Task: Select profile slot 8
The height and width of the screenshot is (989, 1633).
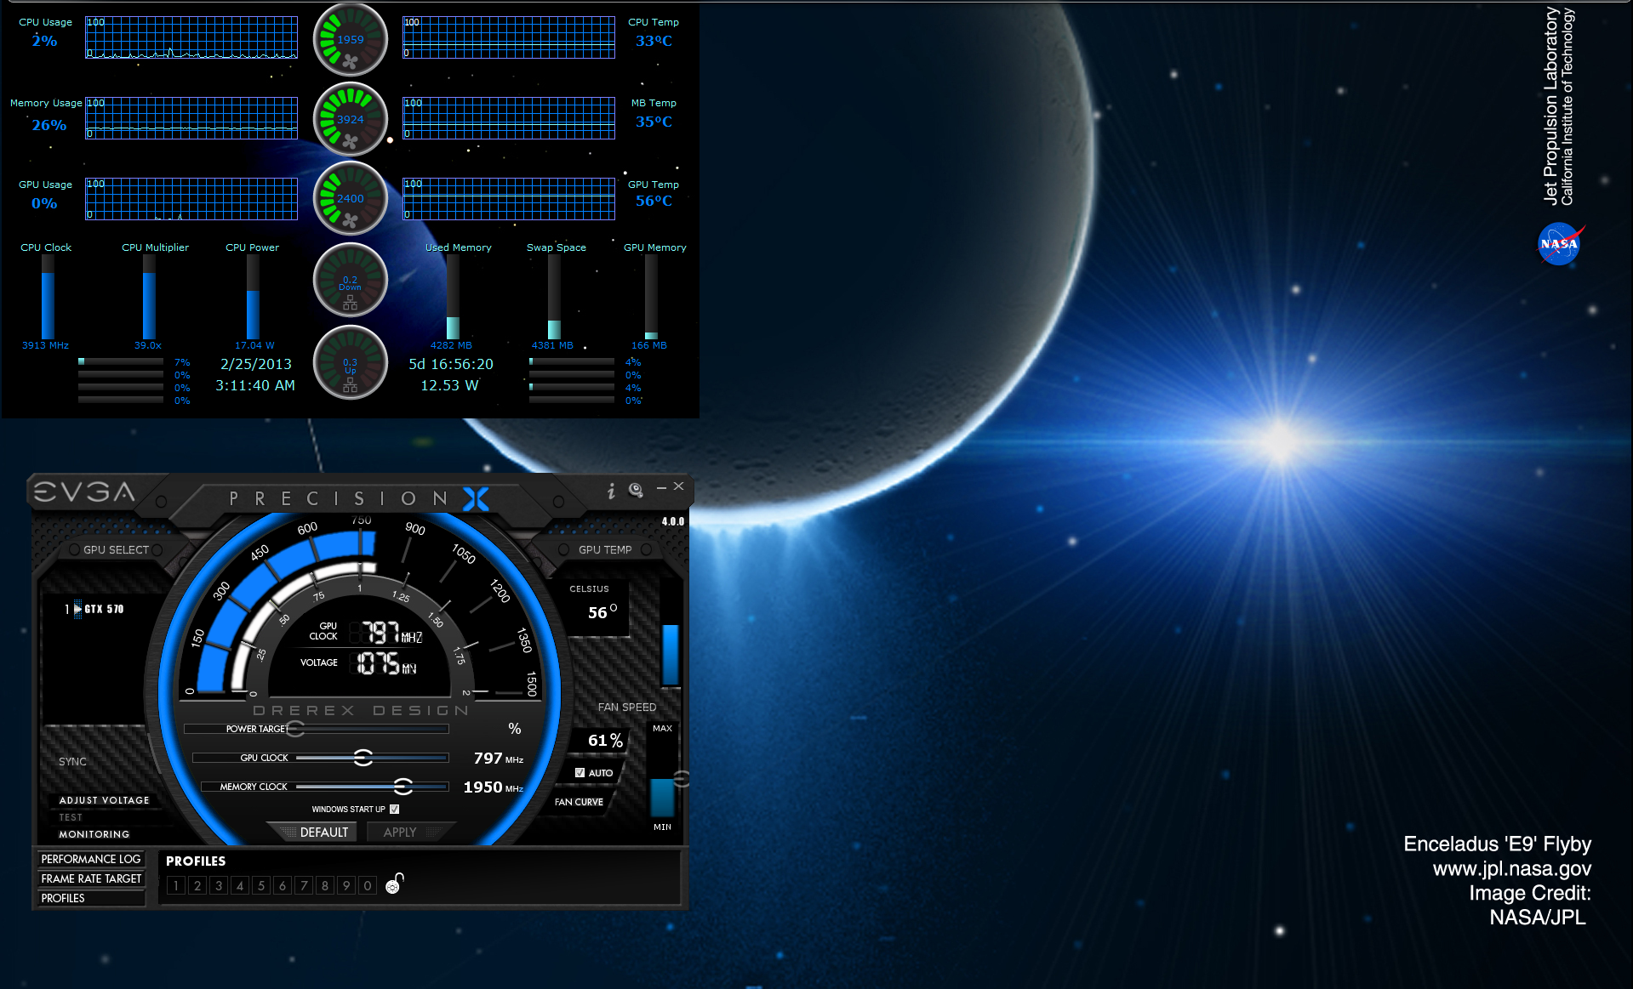Action: [325, 885]
